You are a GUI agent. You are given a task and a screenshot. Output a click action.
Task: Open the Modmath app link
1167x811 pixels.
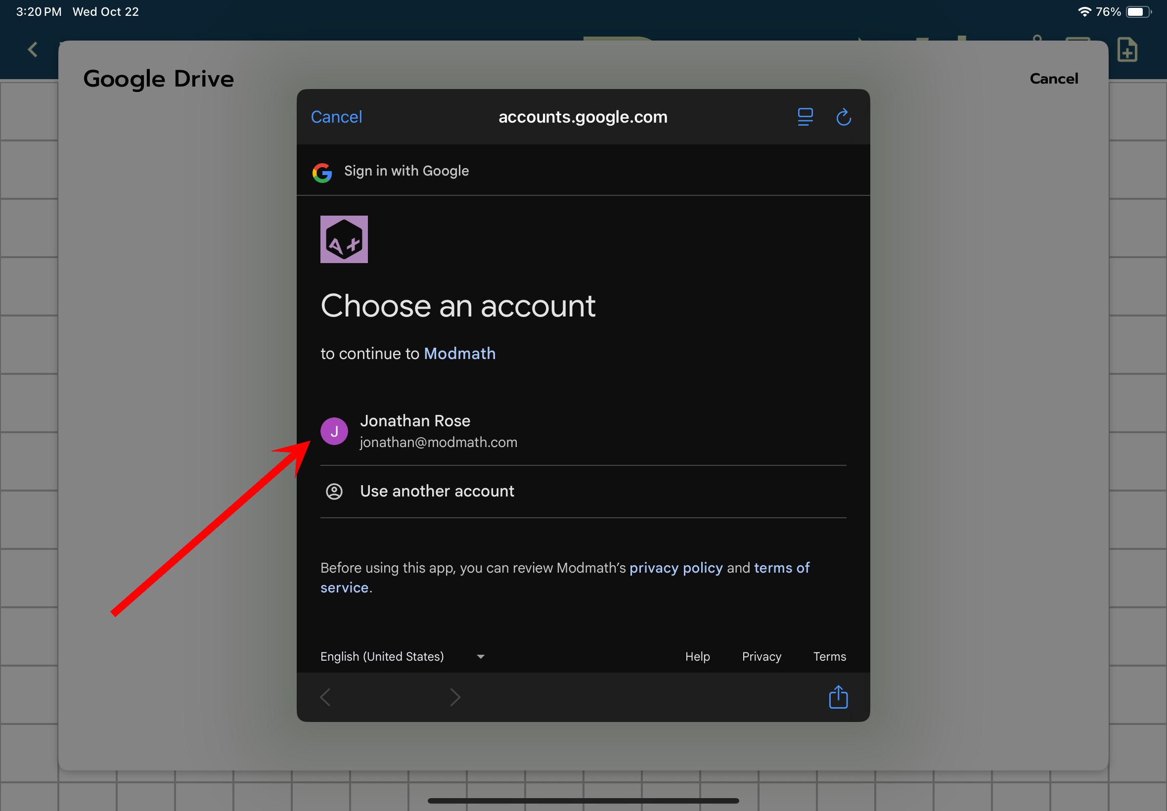click(459, 354)
